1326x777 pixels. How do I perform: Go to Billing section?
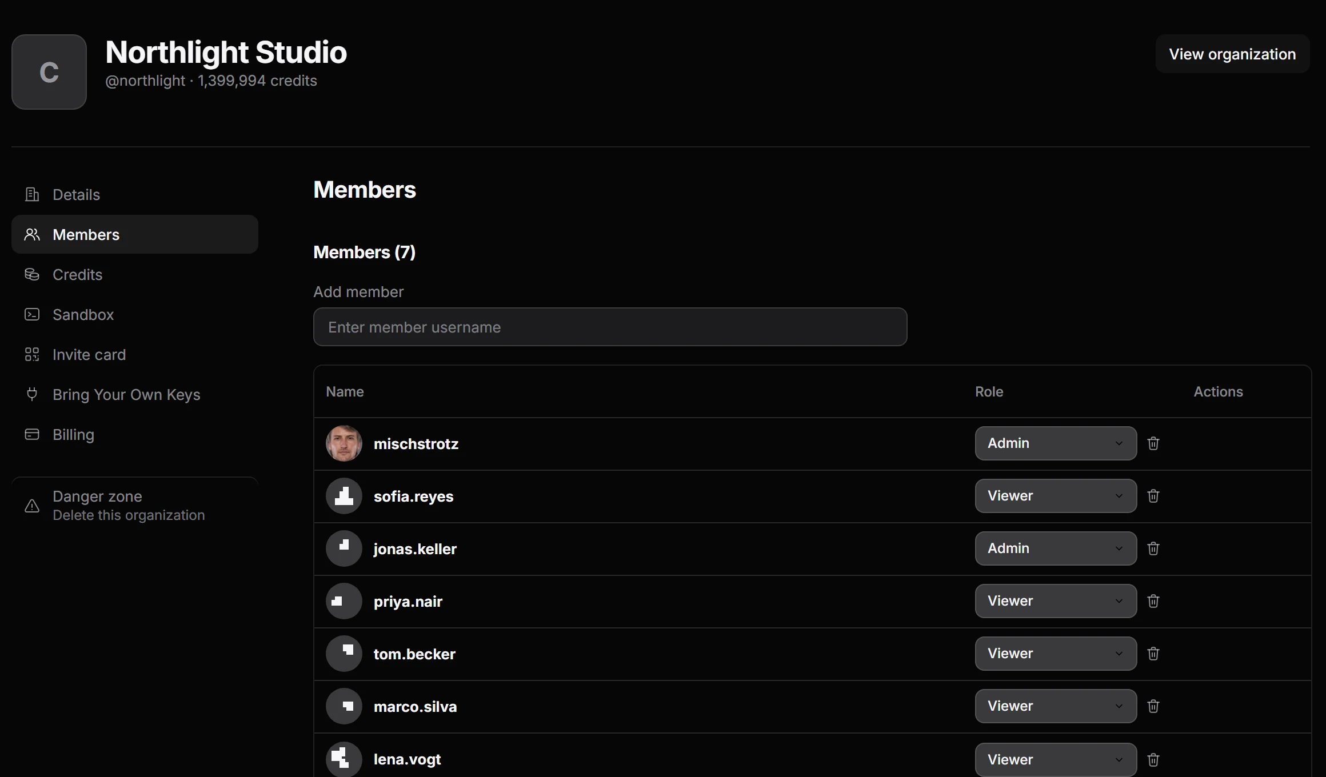135,434
